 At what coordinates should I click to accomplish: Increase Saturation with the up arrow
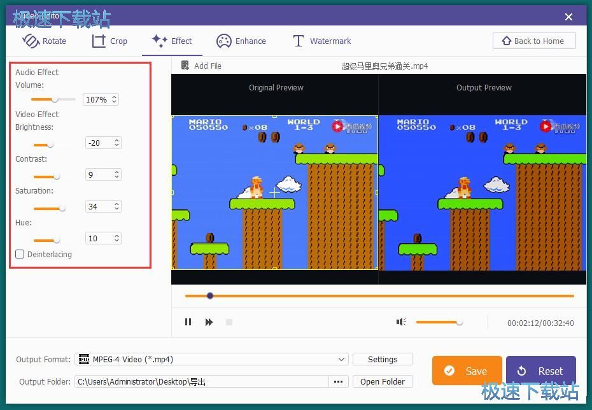pyautogui.click(x=116, y=204)
